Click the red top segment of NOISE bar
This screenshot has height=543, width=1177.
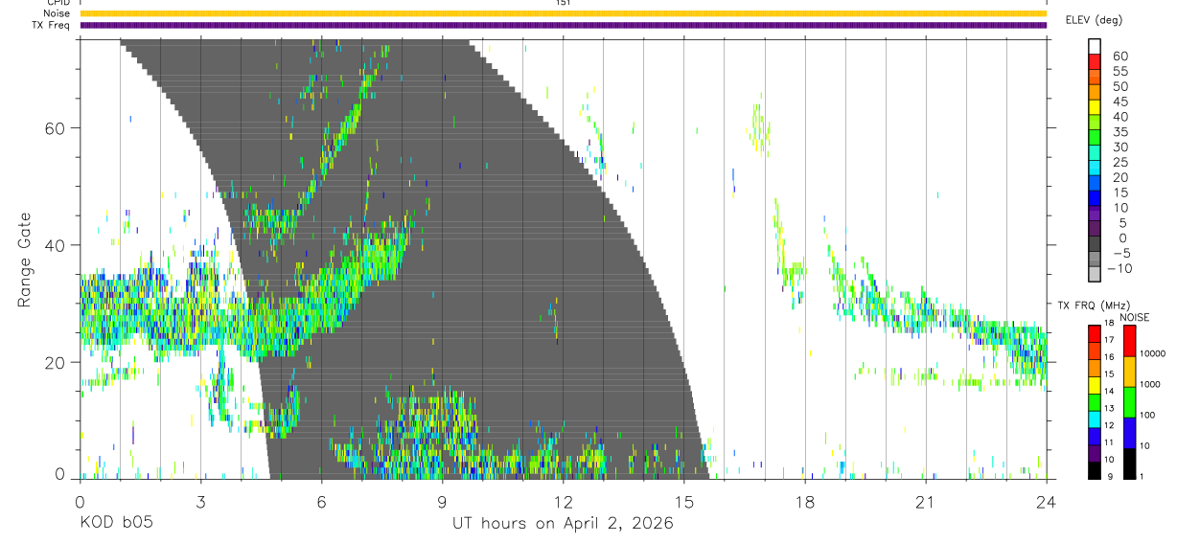click(x=1128, y=341)
